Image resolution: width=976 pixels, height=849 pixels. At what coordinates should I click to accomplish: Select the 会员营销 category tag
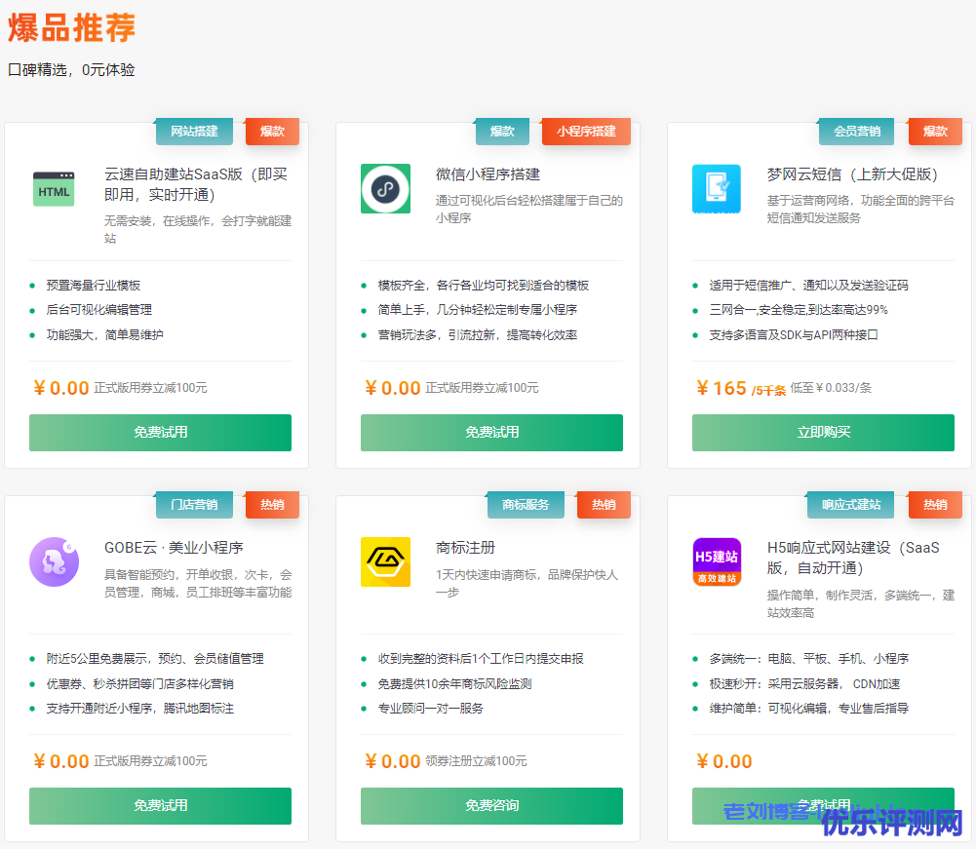pyautogui.click(x=857, y=132)
